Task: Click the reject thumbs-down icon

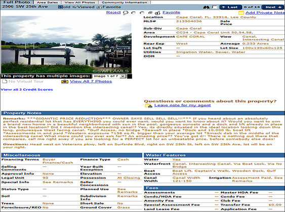Action: coord(126,13)
